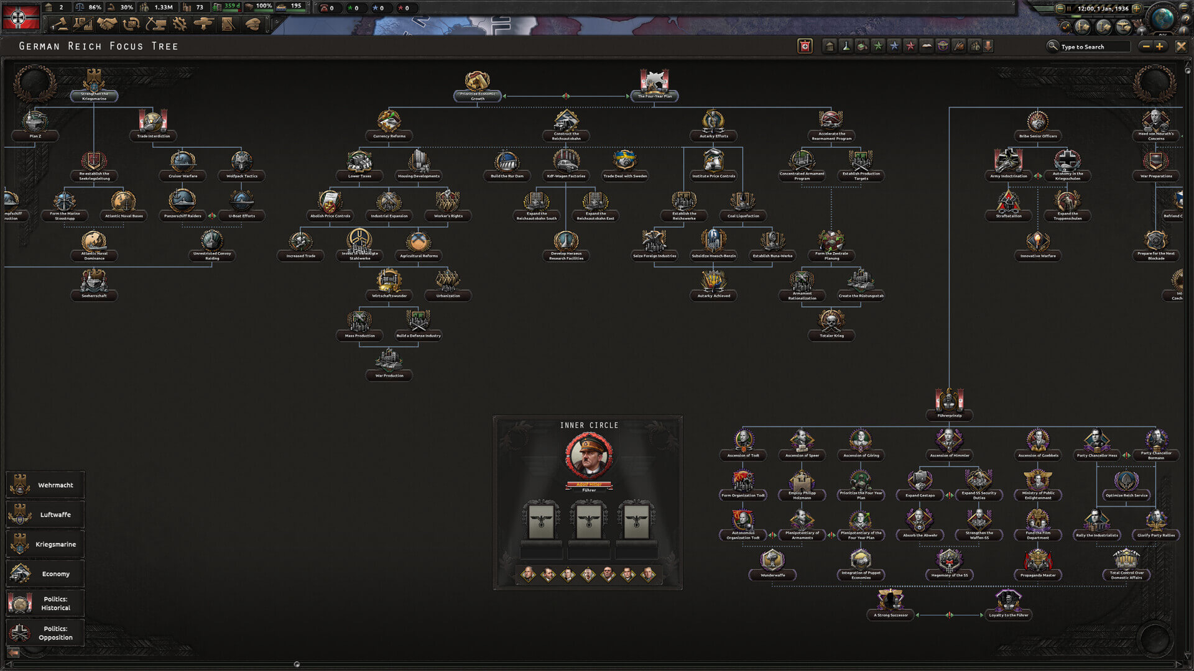Click the plus zoom button beside the search bar
The width and height of the screenshot is (1194, 671).
coord(1160,46)
